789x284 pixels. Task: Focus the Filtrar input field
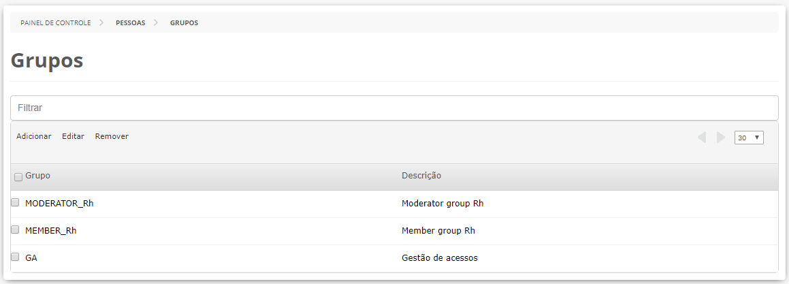394,108
